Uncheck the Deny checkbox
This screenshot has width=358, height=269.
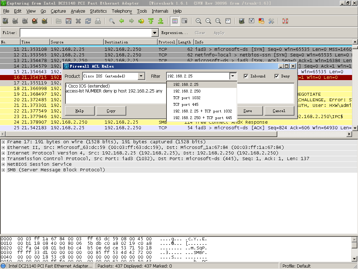click(277, 76)
